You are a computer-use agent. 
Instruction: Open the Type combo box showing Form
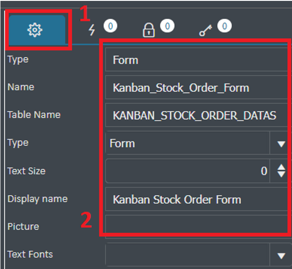pos(188,143)
